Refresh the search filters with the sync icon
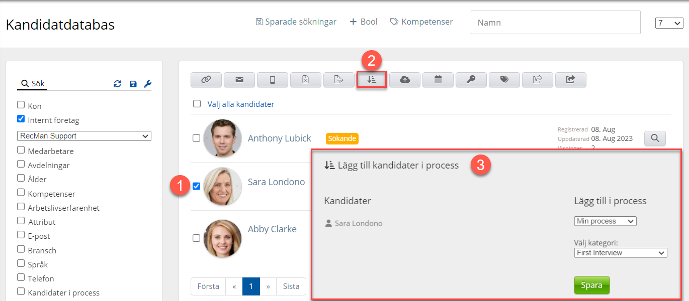The width and height of the screenshot is (689, 301). [x=117, y=84]
